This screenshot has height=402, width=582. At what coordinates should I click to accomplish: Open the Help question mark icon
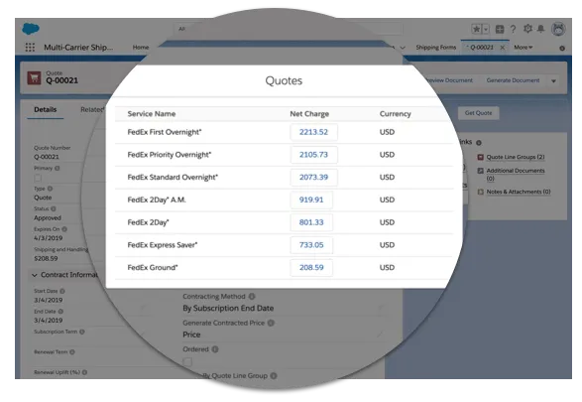coord(513,29)
